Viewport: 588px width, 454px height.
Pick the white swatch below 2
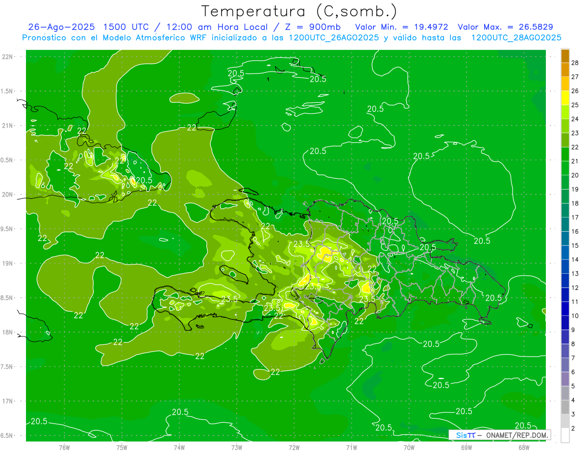(x=565, y=435)
